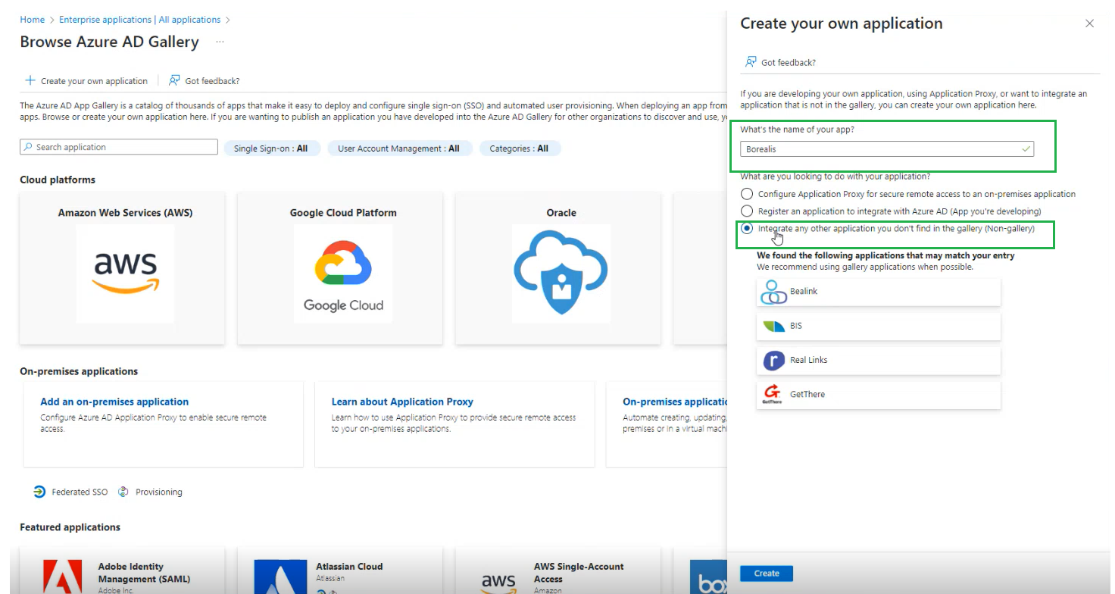Click the Search application field
This screenshot has height=594, width=1115.
pos(119,147)
